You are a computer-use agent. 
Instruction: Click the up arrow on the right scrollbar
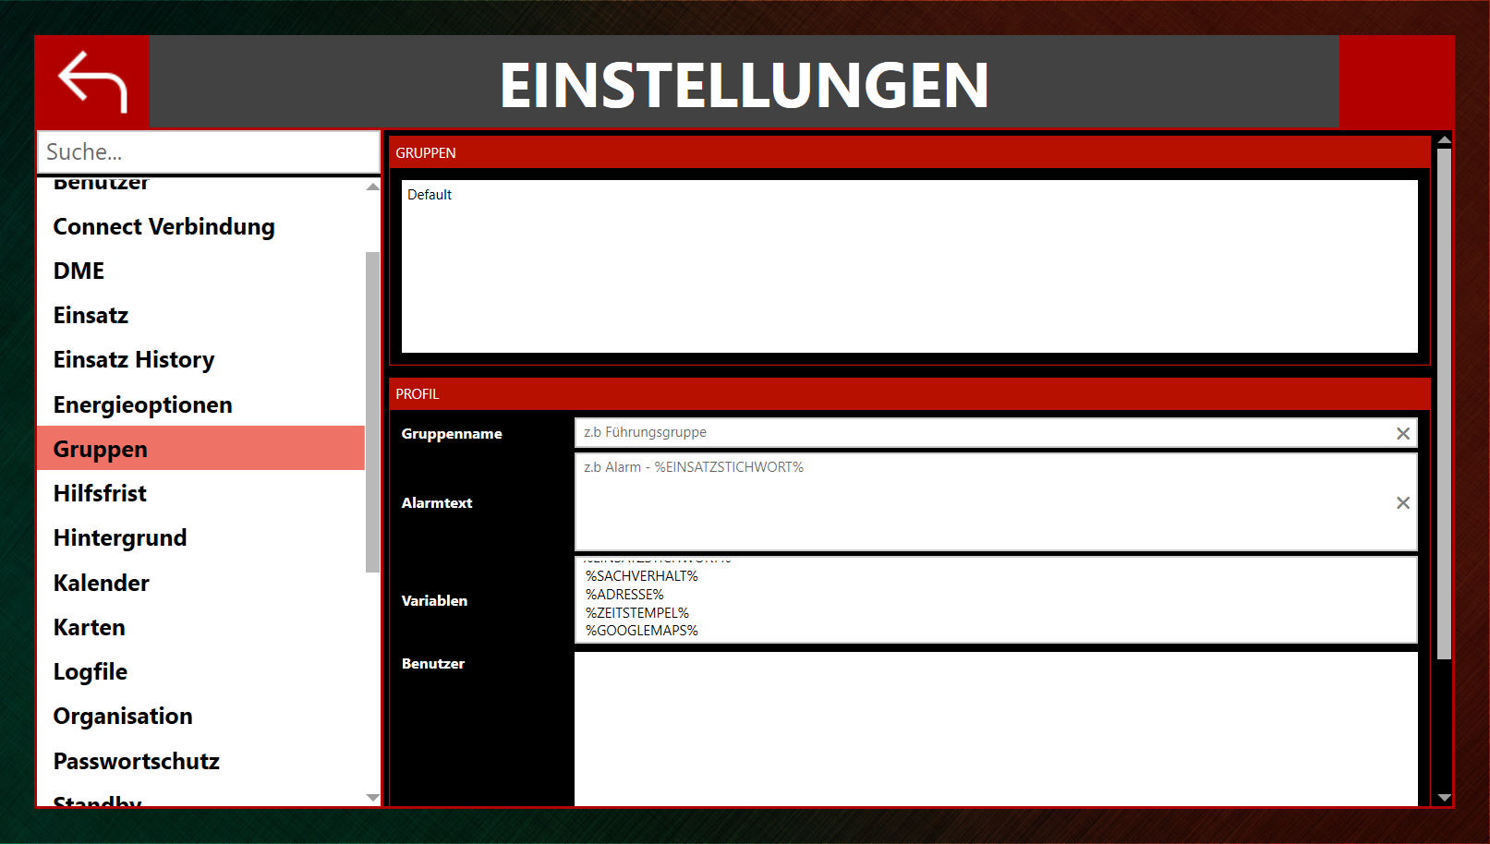click(1444, 139)
